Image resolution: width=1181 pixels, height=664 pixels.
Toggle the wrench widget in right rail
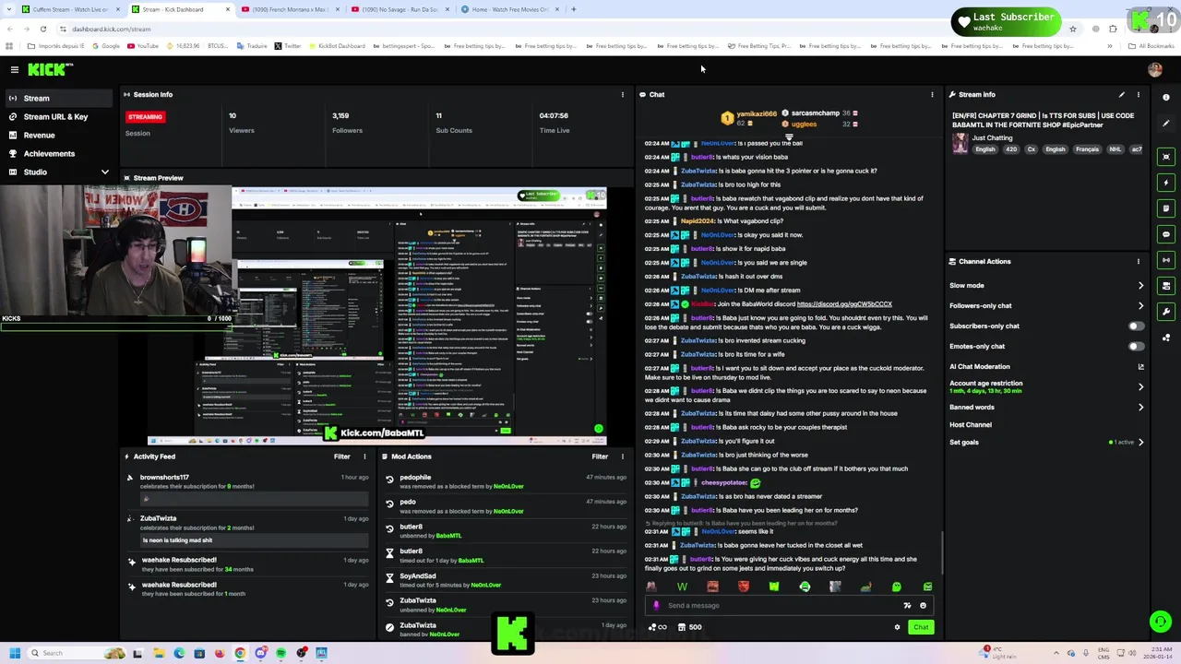pyautogui.click(x=1166, y=312)
